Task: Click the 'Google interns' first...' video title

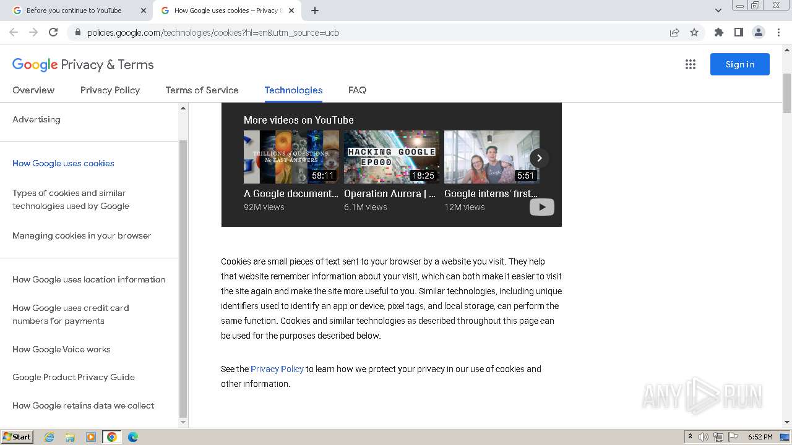Action: point(491,193)
